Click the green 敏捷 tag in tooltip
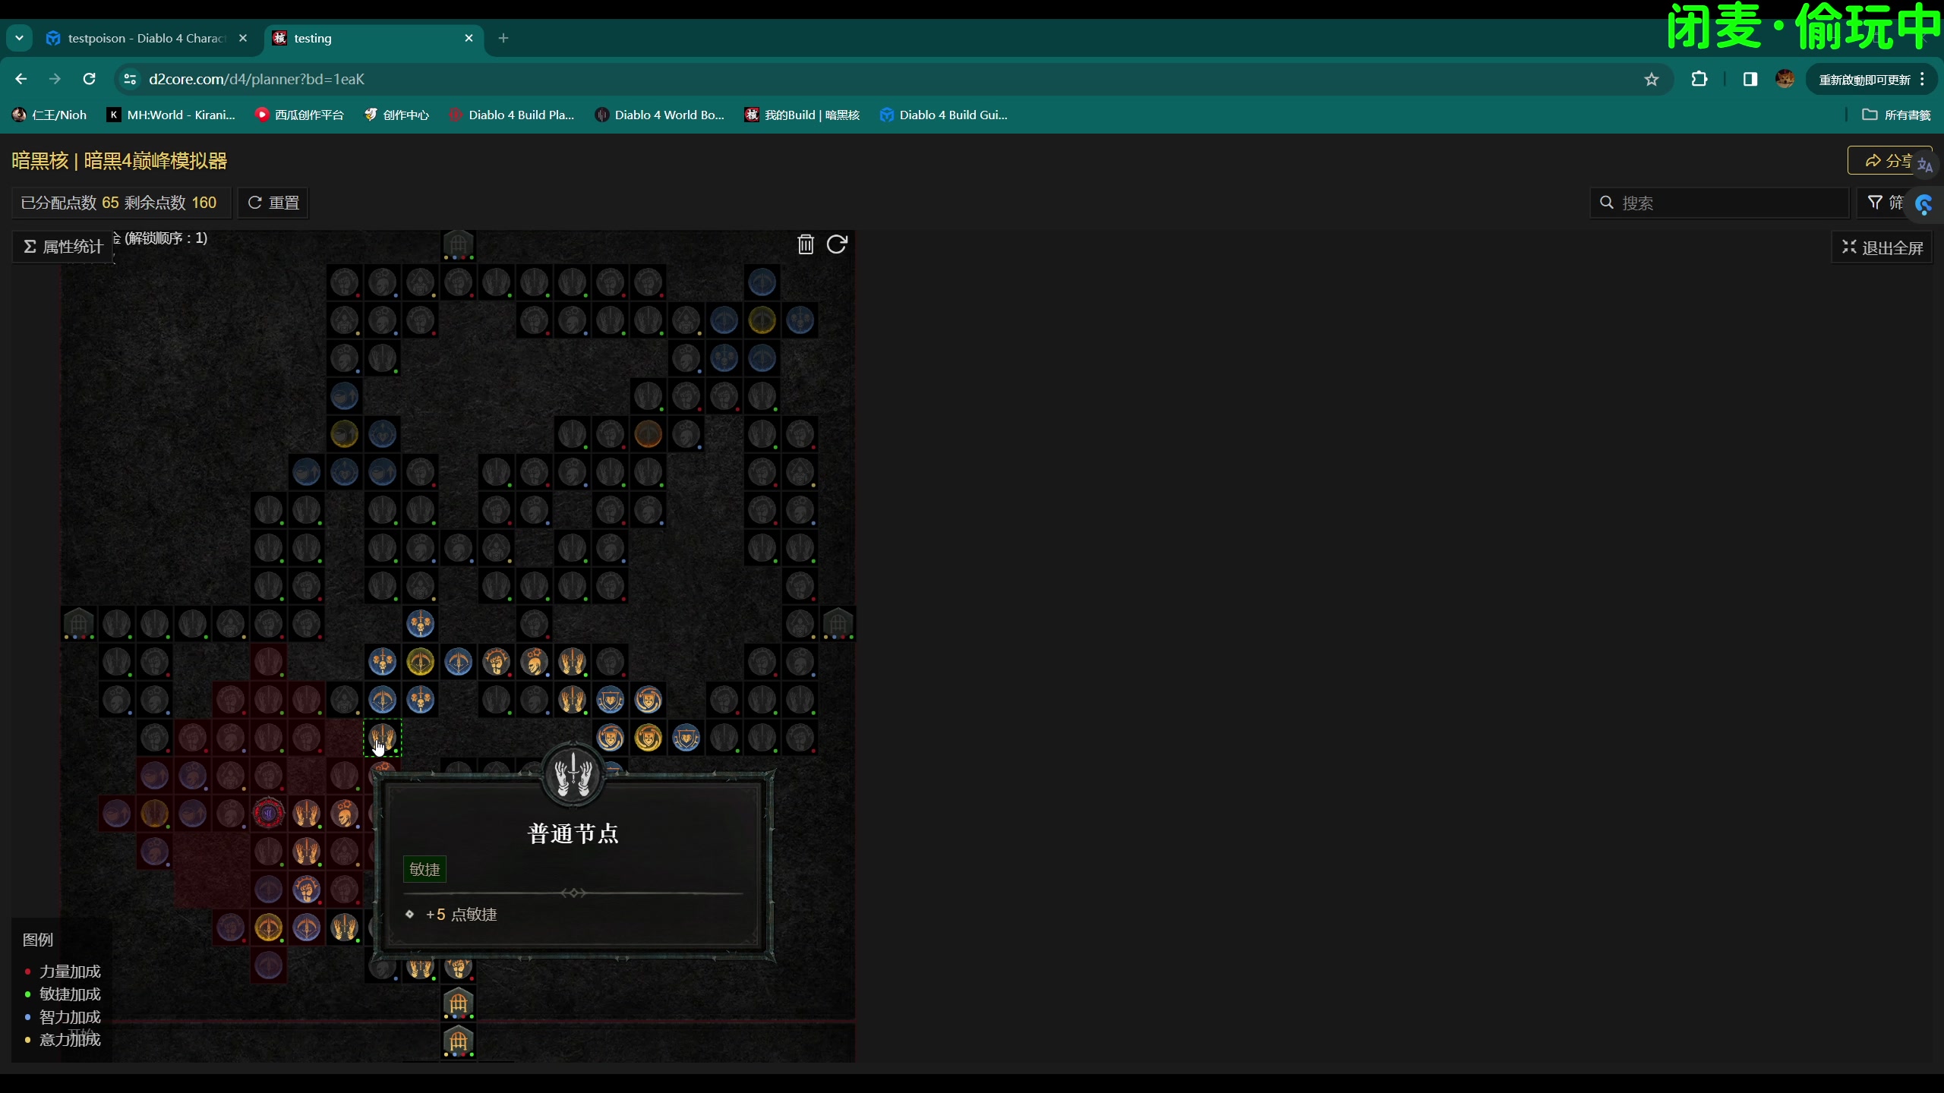1944x1093 pixels. (424, 870)
